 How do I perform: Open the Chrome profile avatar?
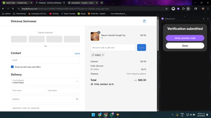[203, 9]
